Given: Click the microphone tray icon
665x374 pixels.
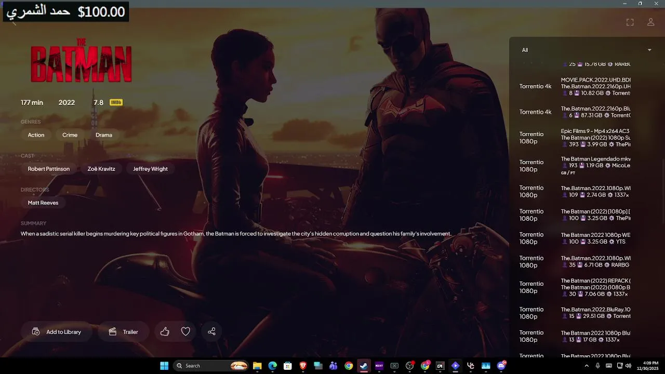Looking at the screenshot, I should click(x=598, y=366).
